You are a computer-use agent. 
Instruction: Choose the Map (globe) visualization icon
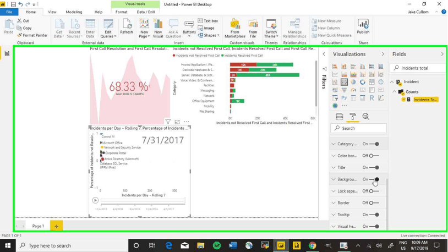[380, 82]
